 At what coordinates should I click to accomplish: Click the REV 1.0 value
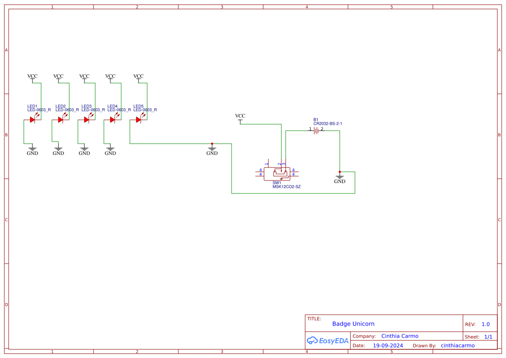[486, 324]
